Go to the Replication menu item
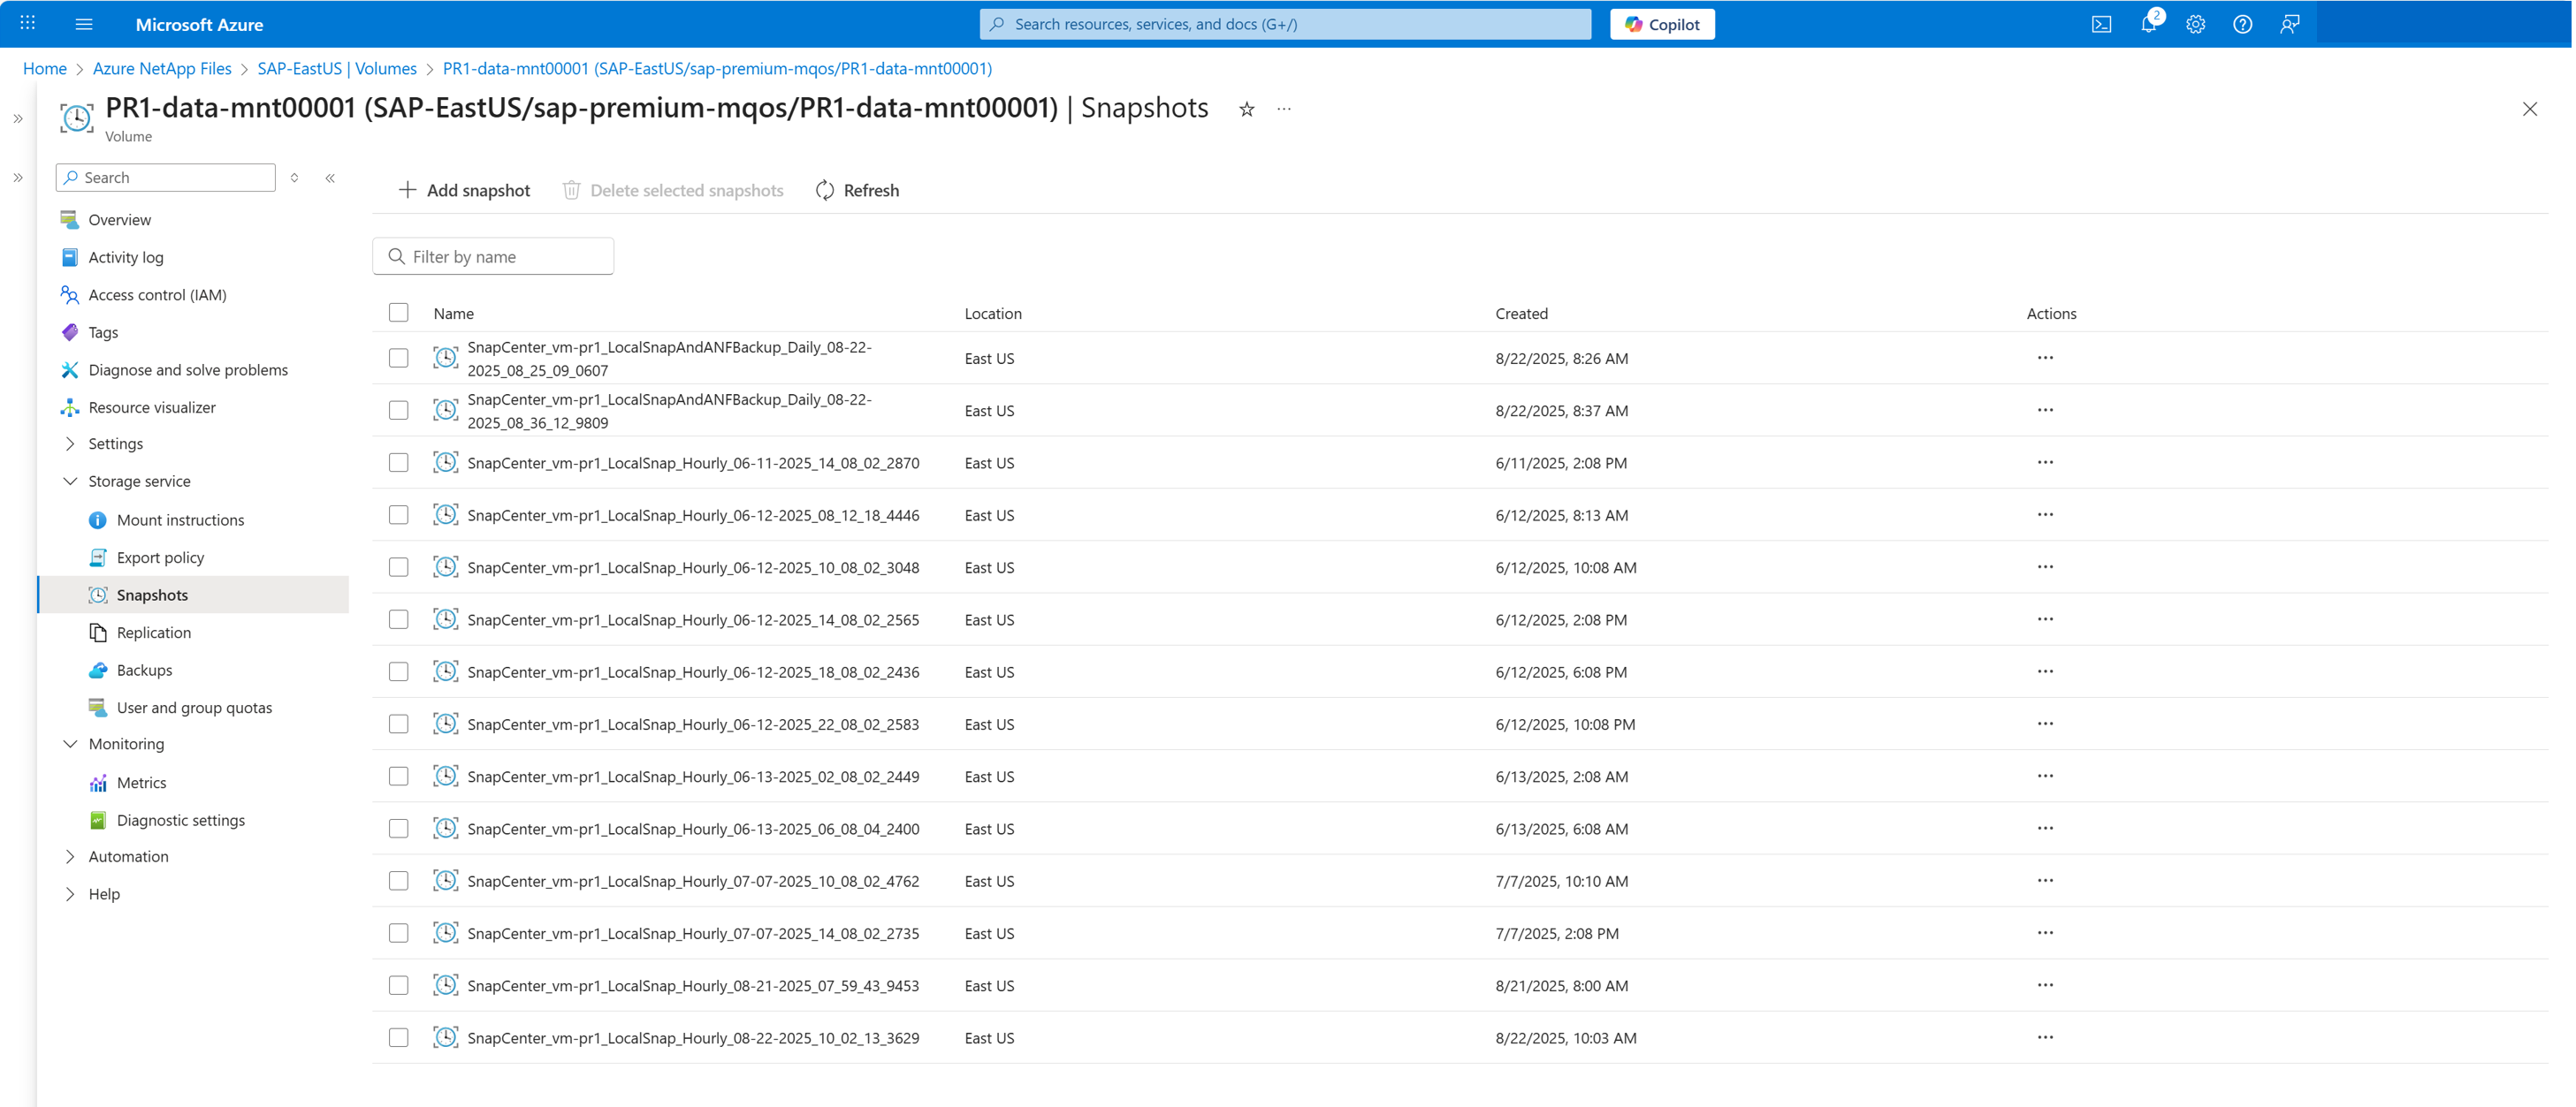The image size is (2576, 1107). click(x=153, y=633)
